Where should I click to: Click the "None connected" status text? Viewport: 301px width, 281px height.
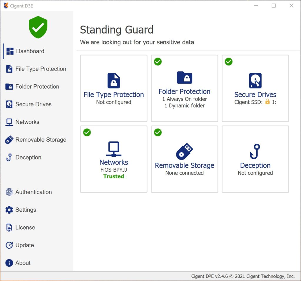pyautogui.click(x=185, y=173)
